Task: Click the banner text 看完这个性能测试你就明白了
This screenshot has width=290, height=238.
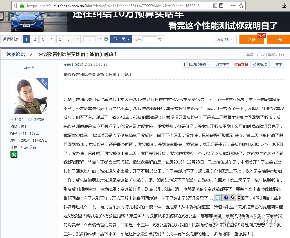Action: (x=223, y=26)
